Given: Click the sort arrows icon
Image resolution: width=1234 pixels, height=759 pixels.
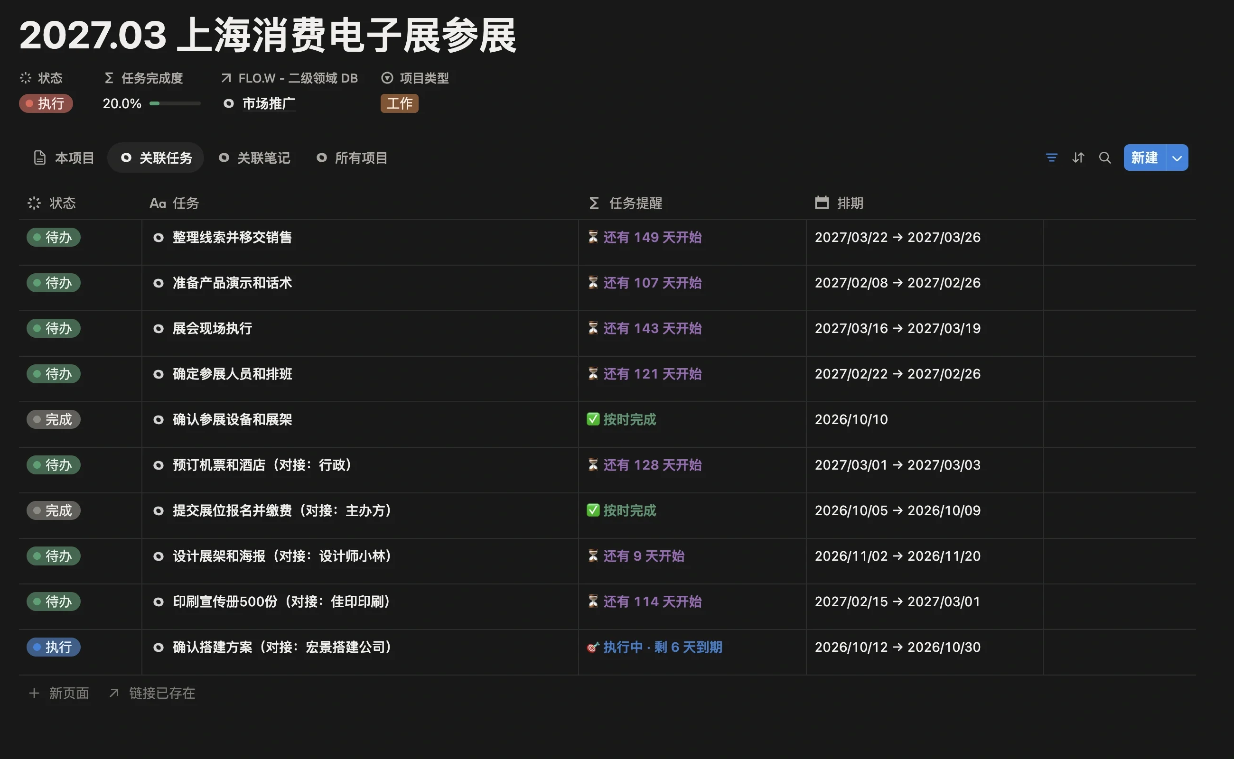Looking at the screenshot, I should 1078,157.
